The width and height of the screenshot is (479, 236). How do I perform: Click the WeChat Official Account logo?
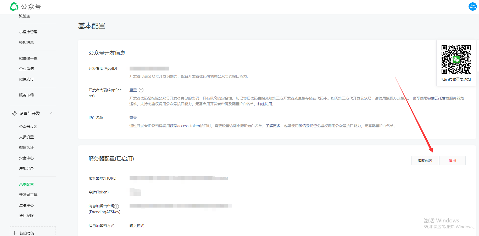pyautogui.click(x=14, y=7)
